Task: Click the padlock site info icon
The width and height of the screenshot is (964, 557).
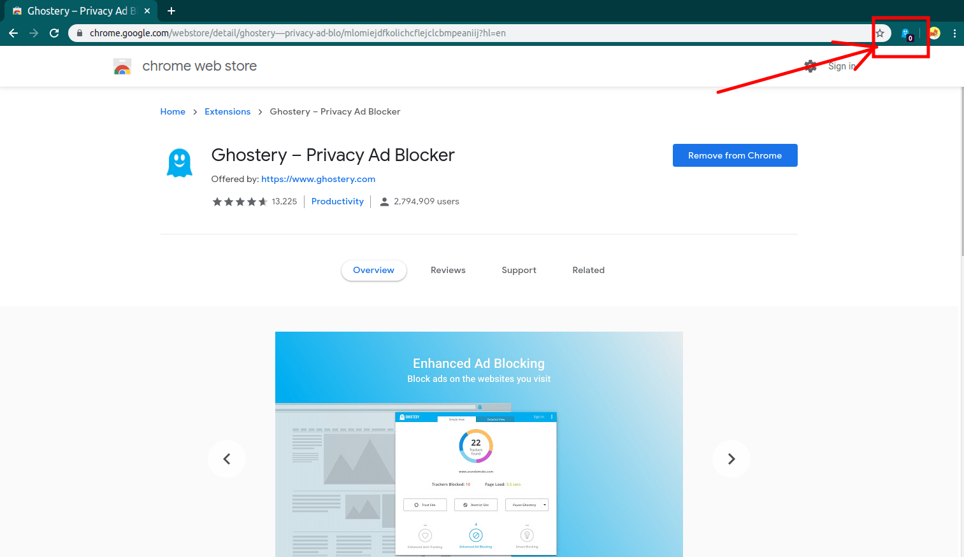Action: tap(80, 33)
